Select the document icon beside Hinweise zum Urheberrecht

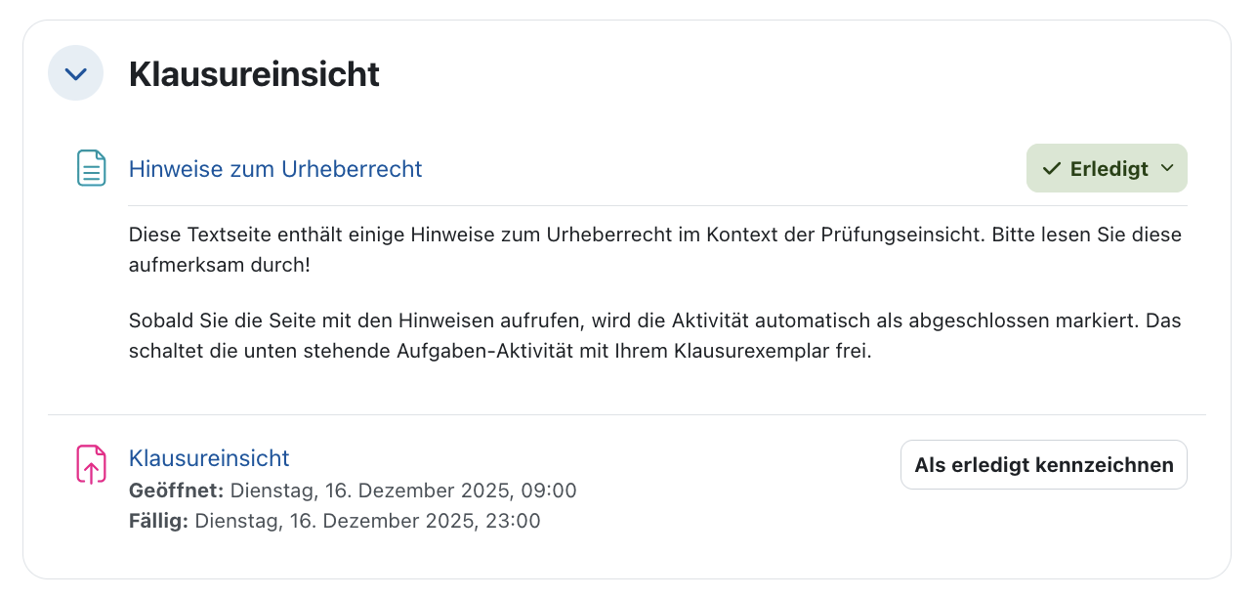[91, 167]
